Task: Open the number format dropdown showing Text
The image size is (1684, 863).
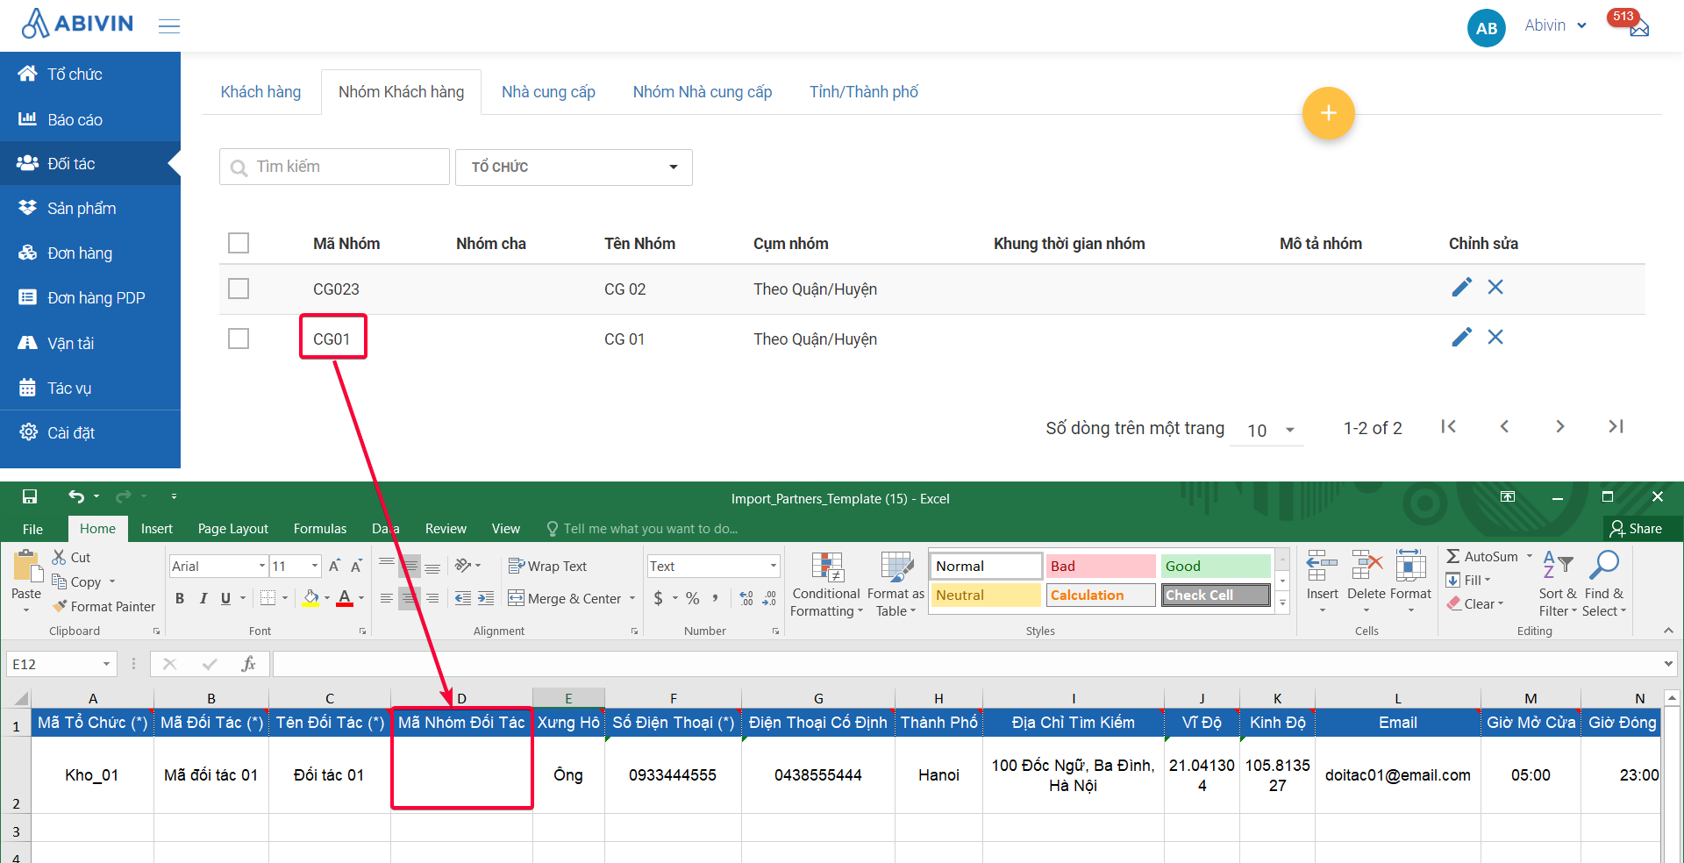Action: click(x=773, y=566)
